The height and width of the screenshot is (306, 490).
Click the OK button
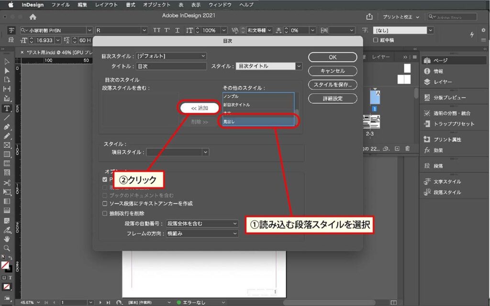coord(333,57)
